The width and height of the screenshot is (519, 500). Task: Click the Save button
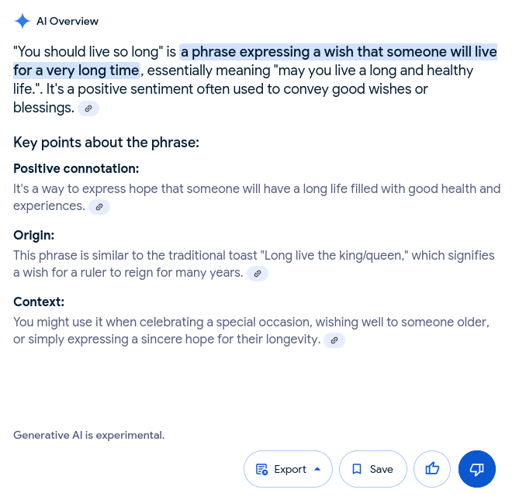pyautogui.click(x=373, y=469)
